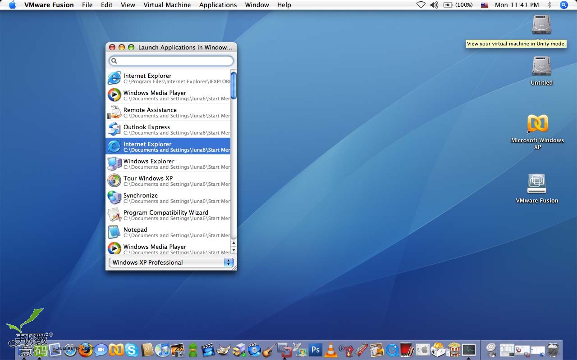Minimize the Launch Applications window
The image size is (577, 360).
click(122, 47)
